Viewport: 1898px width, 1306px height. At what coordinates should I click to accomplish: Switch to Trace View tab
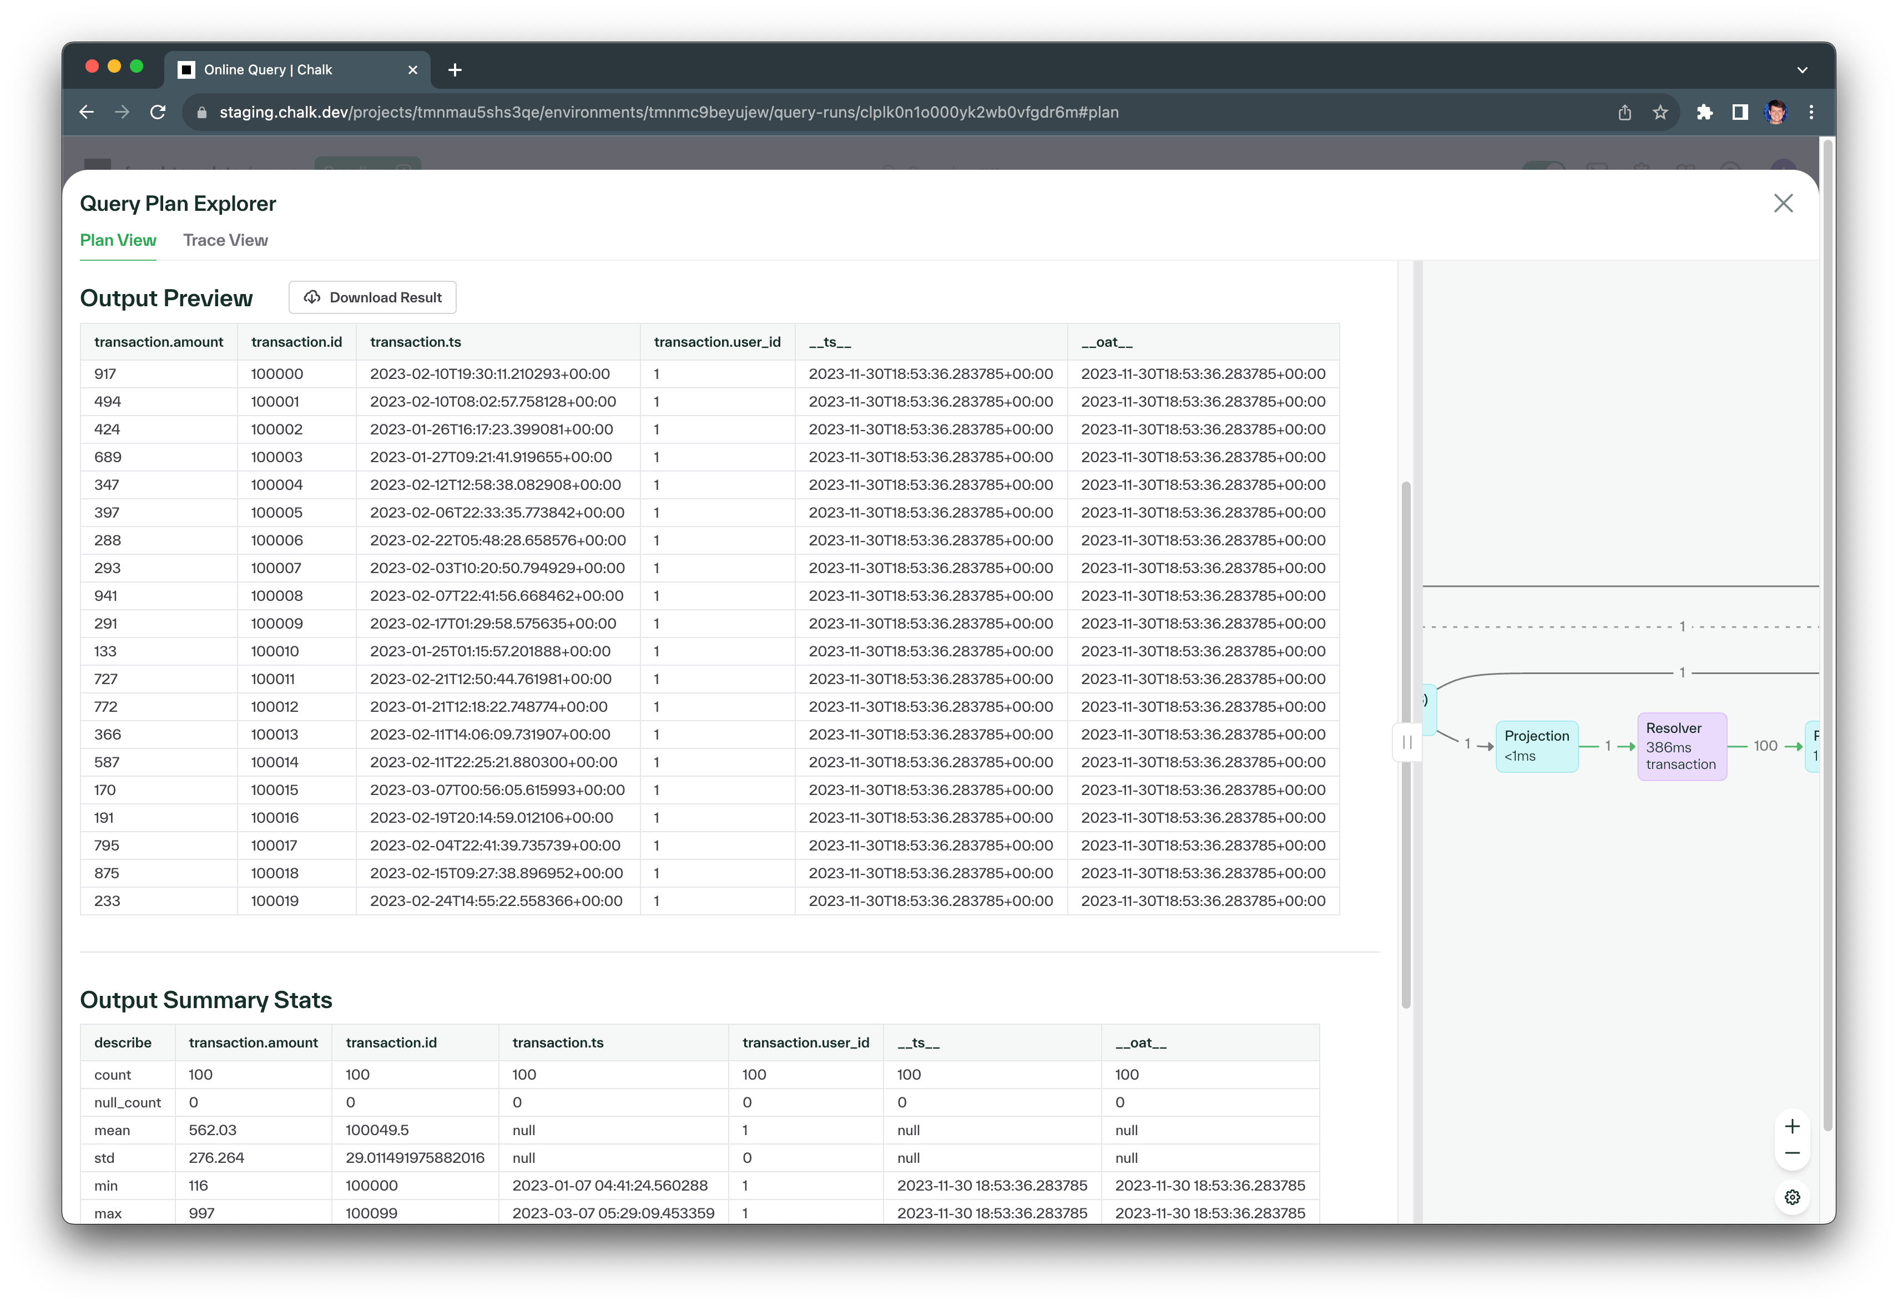pos(225,241)
